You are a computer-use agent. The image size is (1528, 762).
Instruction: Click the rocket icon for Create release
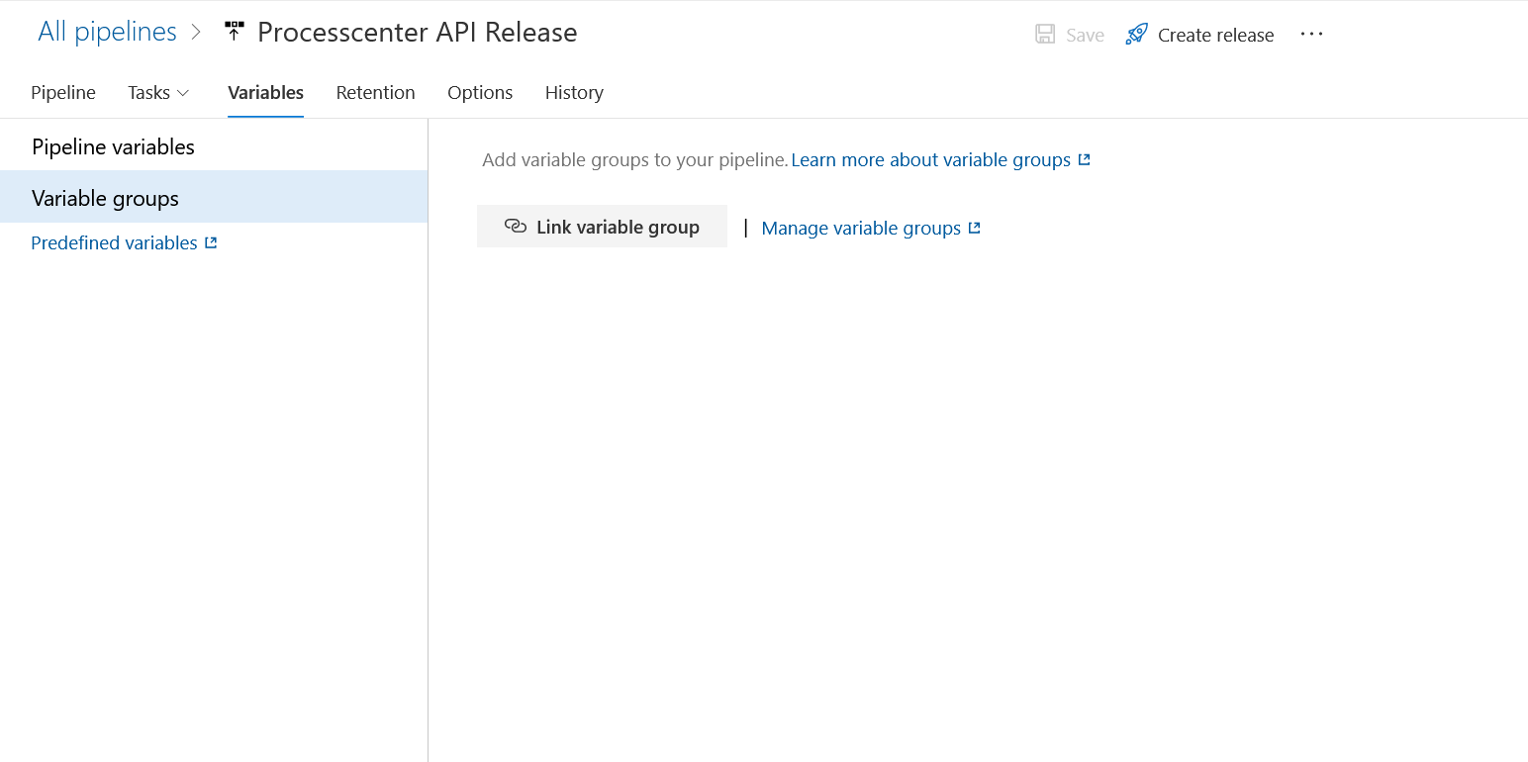1137,35
